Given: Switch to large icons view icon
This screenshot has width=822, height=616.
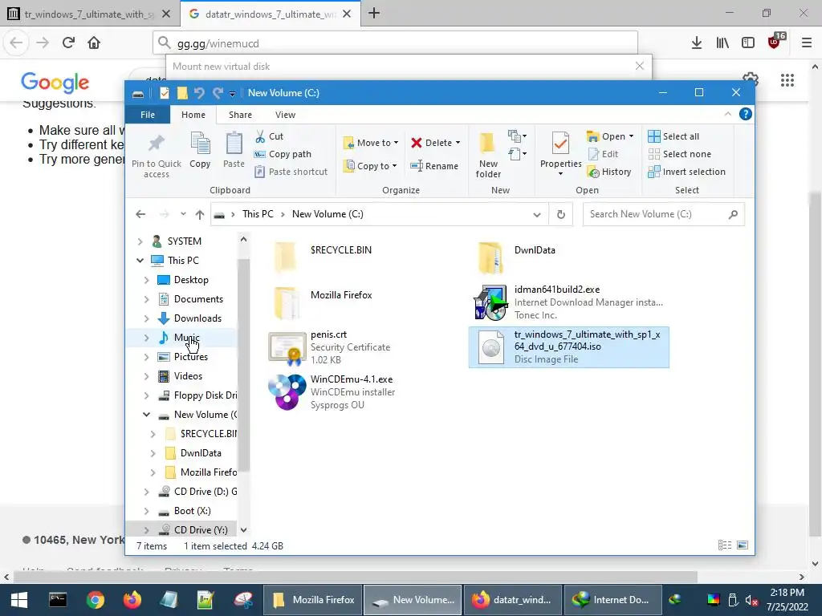Looking at the screenshot, I should [743, 545].
